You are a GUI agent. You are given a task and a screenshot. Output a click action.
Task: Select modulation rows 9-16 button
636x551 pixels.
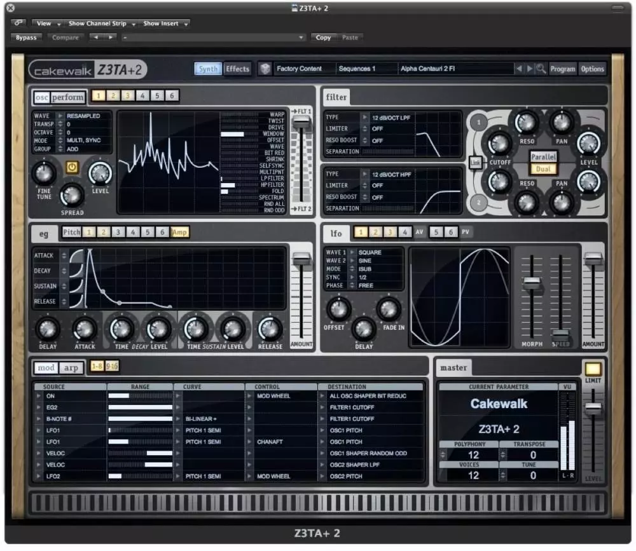click(111, 366)
